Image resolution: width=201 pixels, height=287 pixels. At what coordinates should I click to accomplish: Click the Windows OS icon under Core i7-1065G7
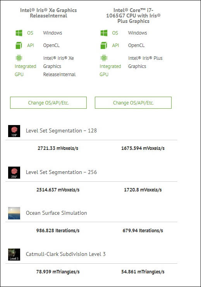pyautogui.click(x=104, y=33)
